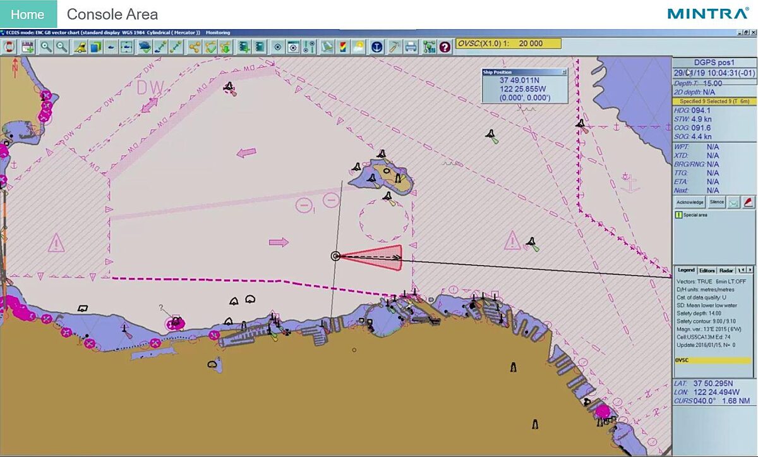This screenshot has width=758, height=457.
Task: Click the printer icon
Action: pos(411,47)
